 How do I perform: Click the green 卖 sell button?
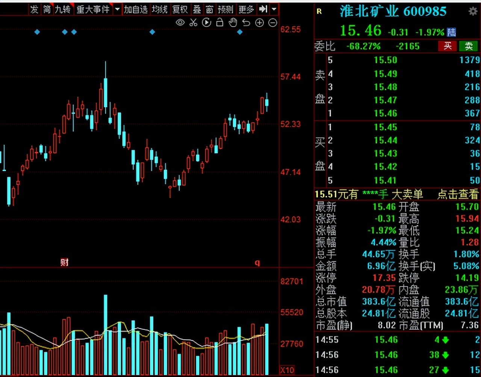click(x=469, y=46)
